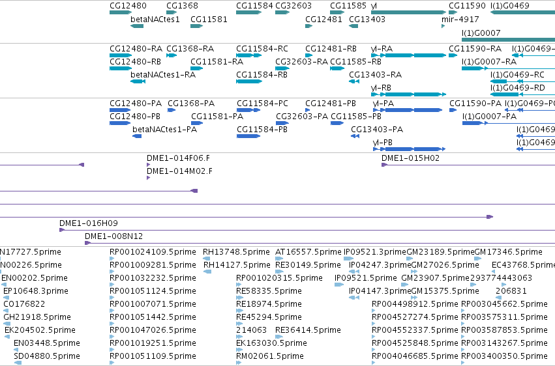Click the l(1)G0469-RD transcript label
This screenshot has height=366, width=555.
tap(517, 88)
